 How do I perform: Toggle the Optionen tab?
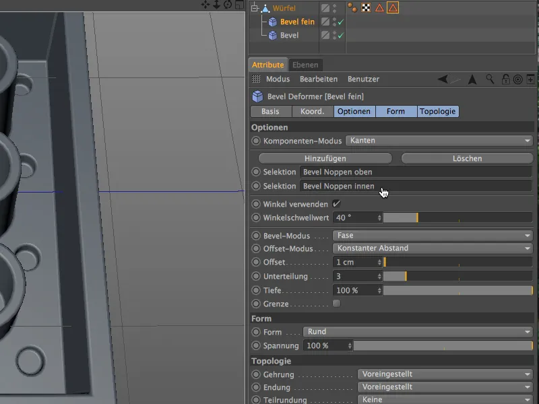[x=354, y=111]
